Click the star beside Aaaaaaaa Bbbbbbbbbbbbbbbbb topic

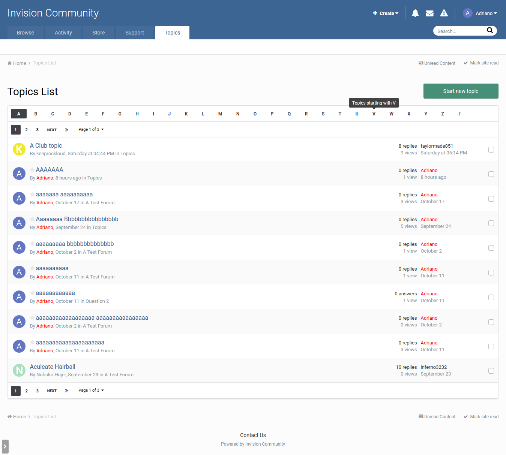point(32,219)
